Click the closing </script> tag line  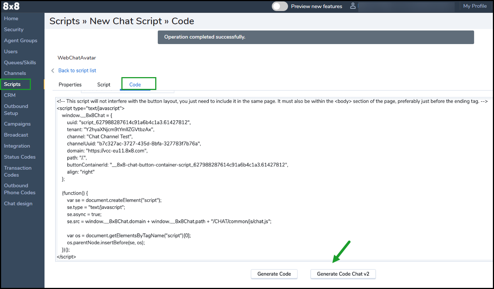click(67, 257)
